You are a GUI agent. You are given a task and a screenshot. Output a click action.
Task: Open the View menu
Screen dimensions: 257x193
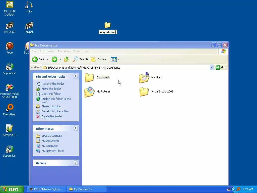click(x=51, y=51)
